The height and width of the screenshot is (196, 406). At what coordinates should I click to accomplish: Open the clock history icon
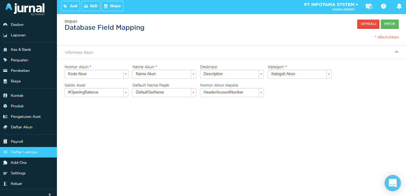(x=383, y=6)
